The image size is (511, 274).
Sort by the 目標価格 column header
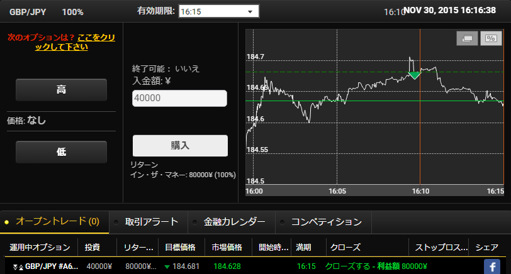click(180, 248)
